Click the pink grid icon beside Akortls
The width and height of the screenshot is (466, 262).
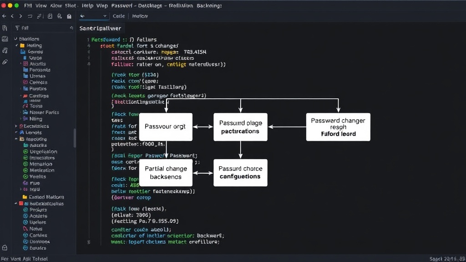(25, 64)
